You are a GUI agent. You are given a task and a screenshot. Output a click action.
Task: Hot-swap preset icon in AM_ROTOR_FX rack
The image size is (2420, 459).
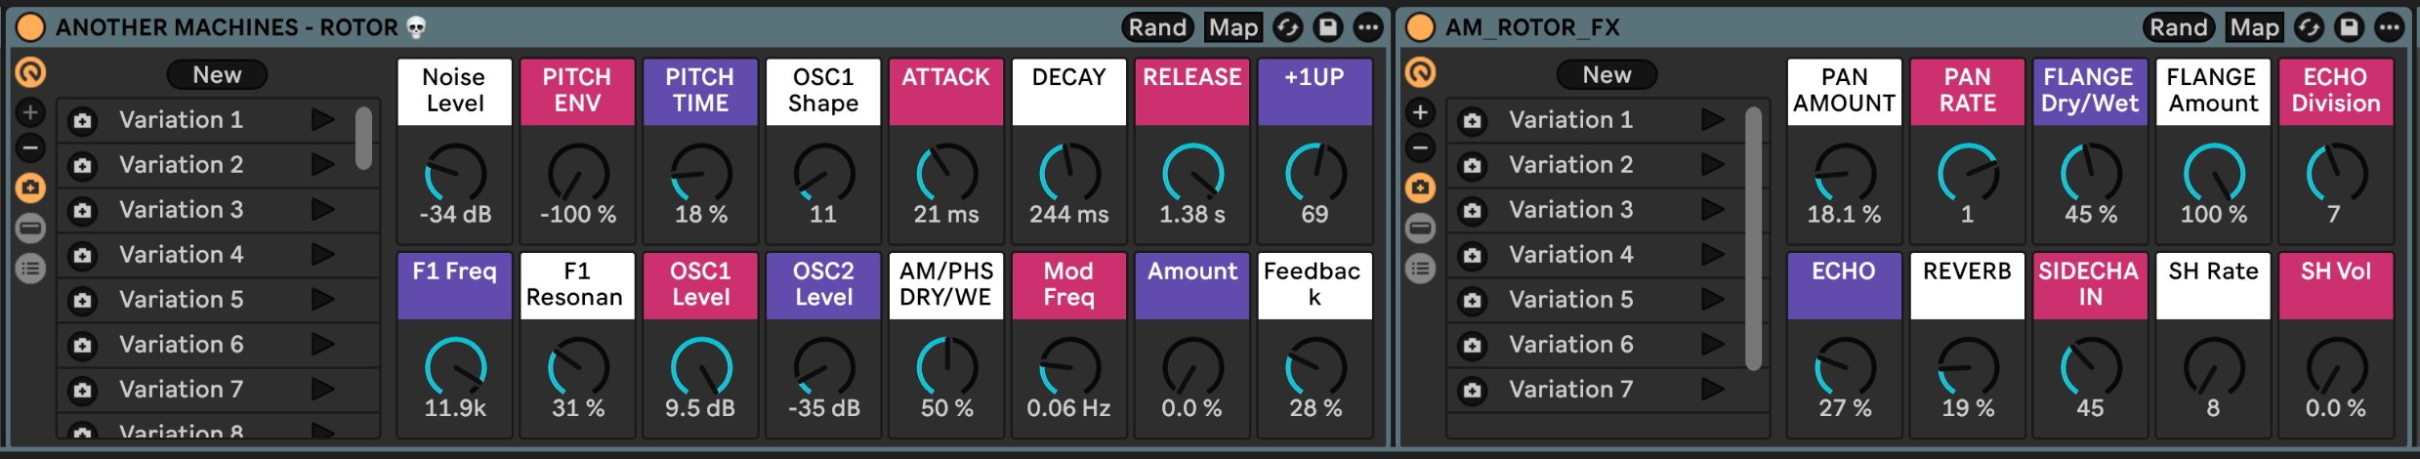2309,27
